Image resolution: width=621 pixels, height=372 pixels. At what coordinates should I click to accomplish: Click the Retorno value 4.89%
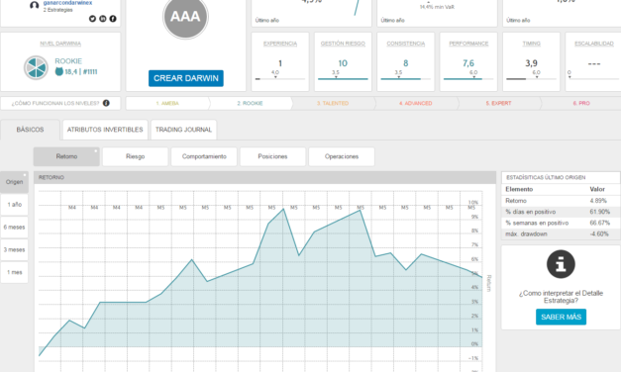tap(598, 201)
